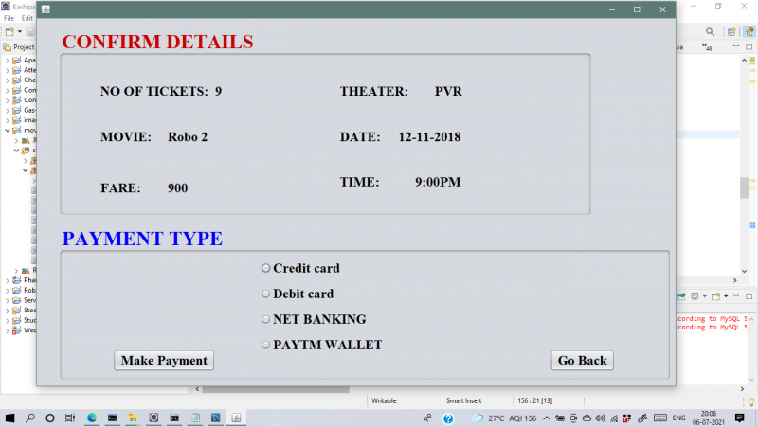Expand the Apa project node
This screenshot has width=758, height=427.
(8, 61)
